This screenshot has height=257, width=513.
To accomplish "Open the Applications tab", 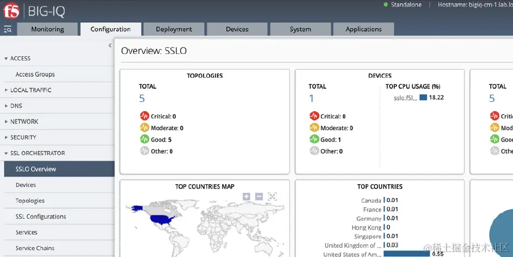I will [363, 29].
